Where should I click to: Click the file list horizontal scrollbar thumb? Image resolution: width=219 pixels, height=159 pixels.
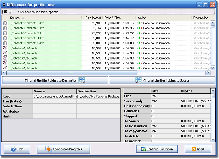72,73
